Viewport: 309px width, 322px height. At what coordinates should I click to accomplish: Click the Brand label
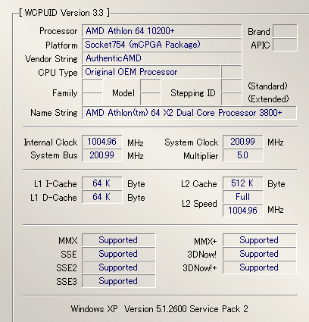coord(259,32)
